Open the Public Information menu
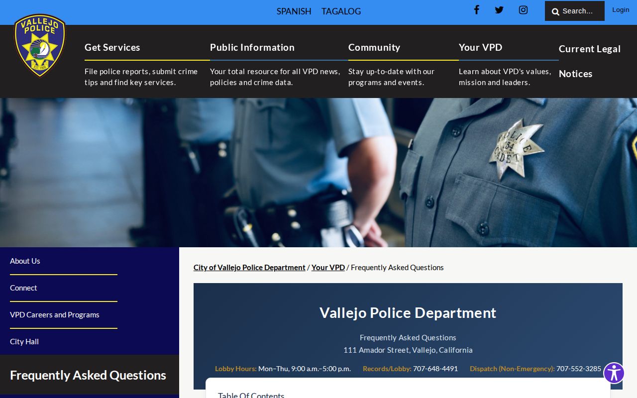 pos(252,47)
